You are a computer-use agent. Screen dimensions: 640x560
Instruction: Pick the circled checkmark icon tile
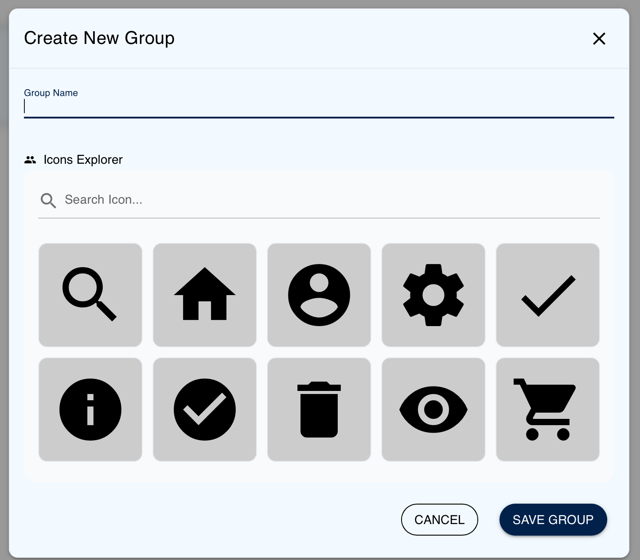205,410
